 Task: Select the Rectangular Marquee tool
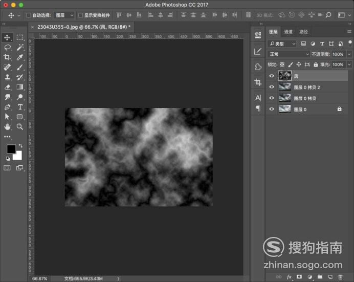pos(20,37)
